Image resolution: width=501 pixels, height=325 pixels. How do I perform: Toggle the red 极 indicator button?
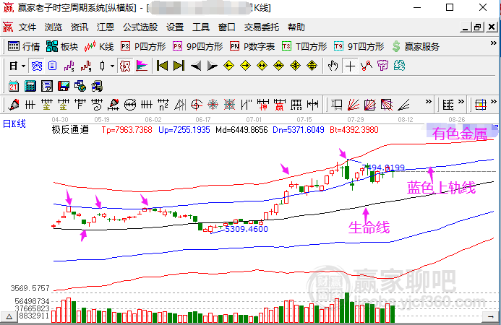click(x=125, y=66)
